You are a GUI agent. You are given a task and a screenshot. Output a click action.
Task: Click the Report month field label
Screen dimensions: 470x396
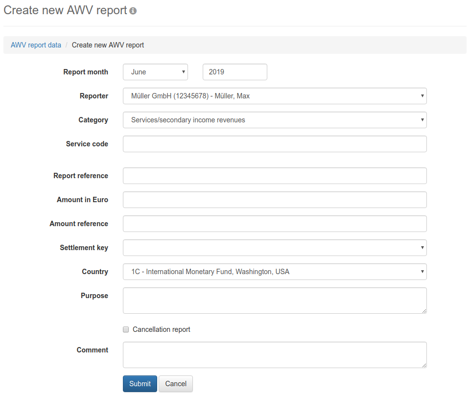pyautogui.click(x=86, y=72)
